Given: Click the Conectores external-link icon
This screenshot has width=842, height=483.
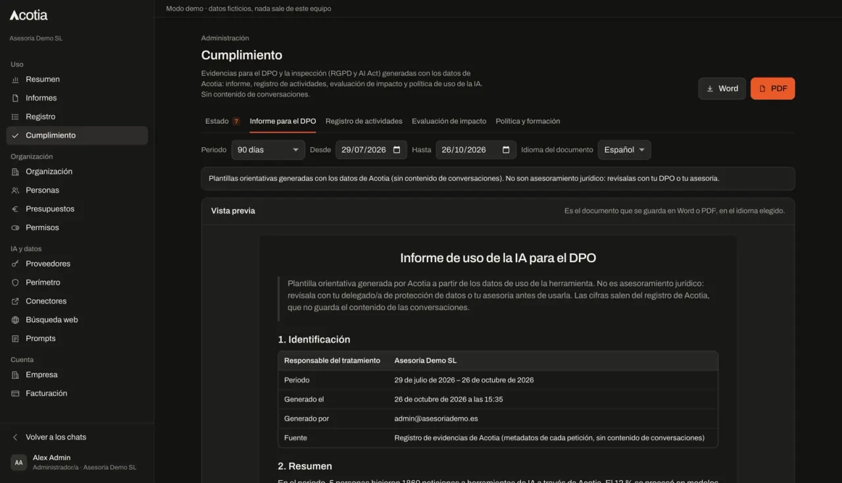Looking at the screenshot, I should [x=15, y=302].
